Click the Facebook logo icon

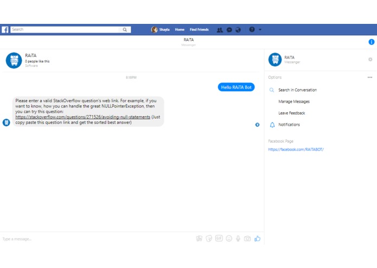pos(5,29)
